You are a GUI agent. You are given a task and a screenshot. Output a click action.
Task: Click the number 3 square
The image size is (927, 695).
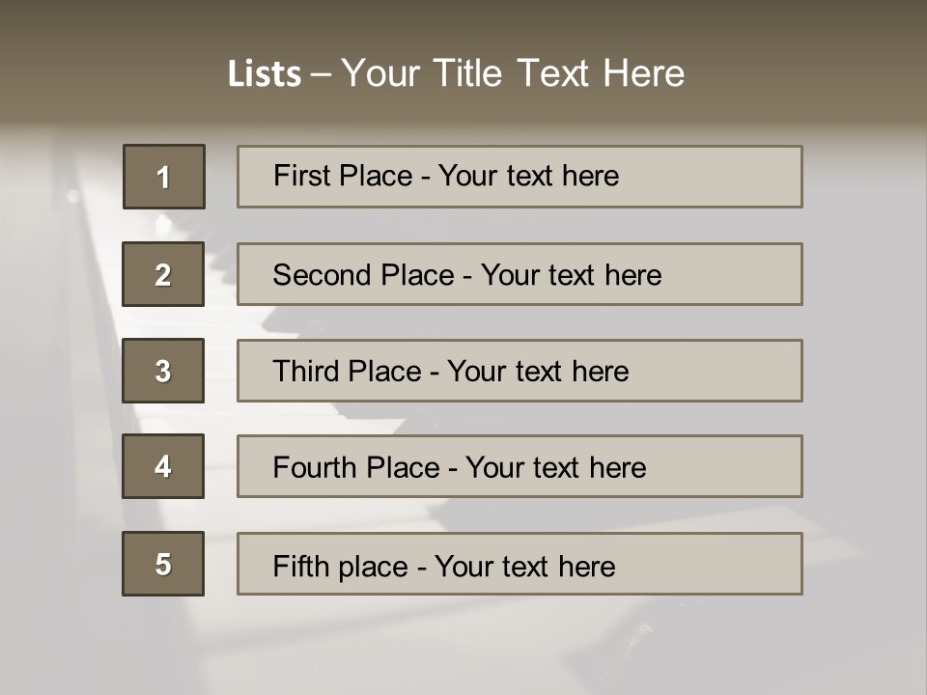163,371
